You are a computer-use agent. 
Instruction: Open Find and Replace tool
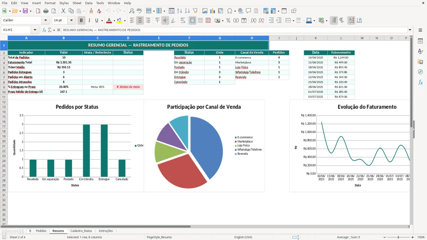point(132,11)
